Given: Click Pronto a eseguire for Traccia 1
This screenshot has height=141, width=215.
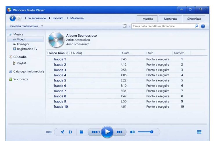Looking at the screenshot, I should 158,59.
